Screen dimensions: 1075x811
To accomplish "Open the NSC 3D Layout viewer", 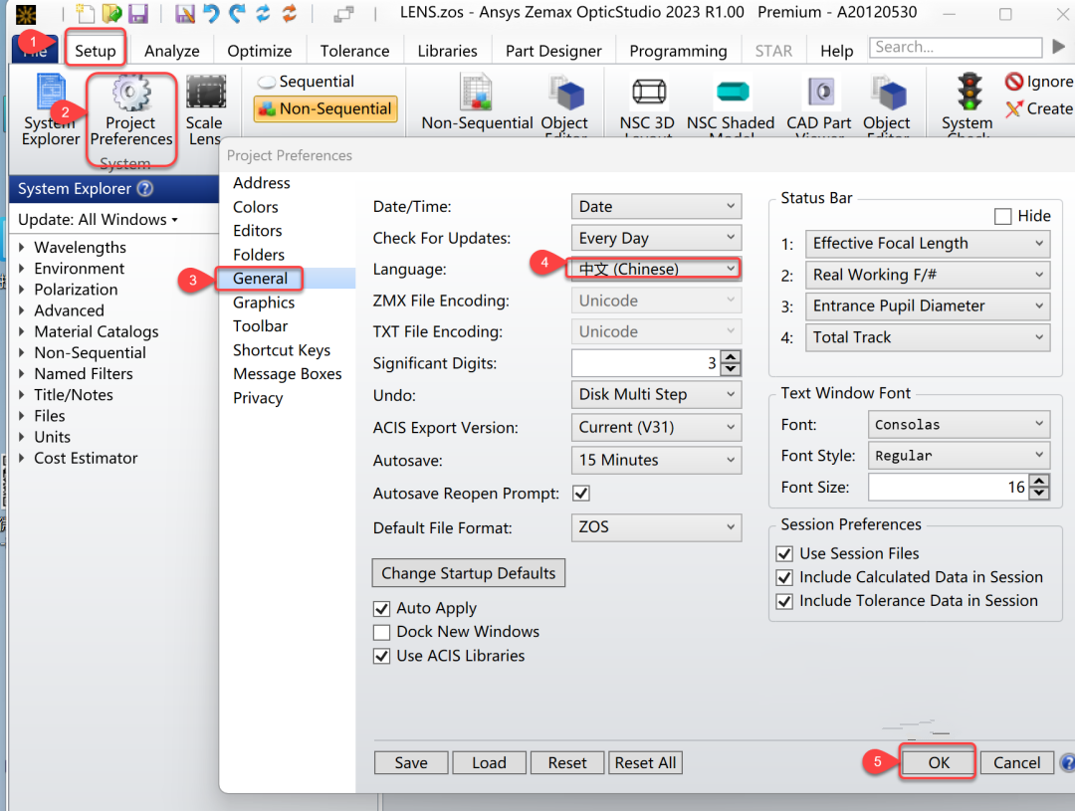I will point(647,102).
